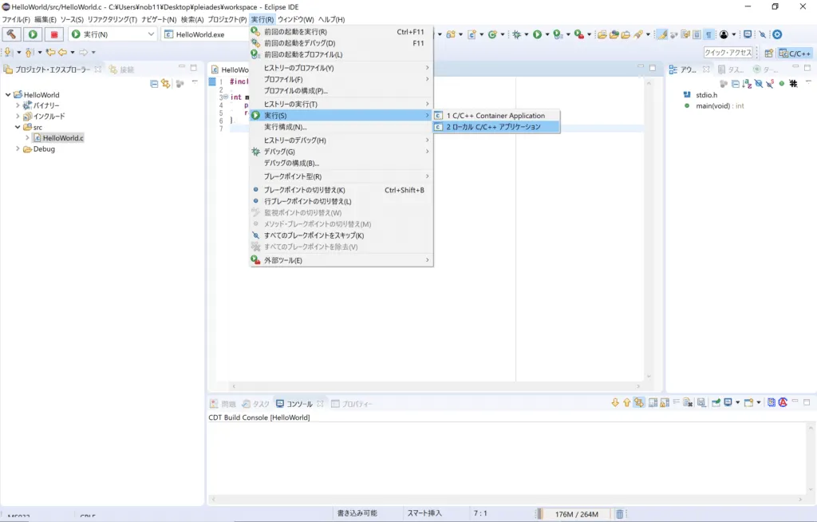
Task: Toggle Hide Static Members icon in the Outline view
Action: [x=770, y=84]
